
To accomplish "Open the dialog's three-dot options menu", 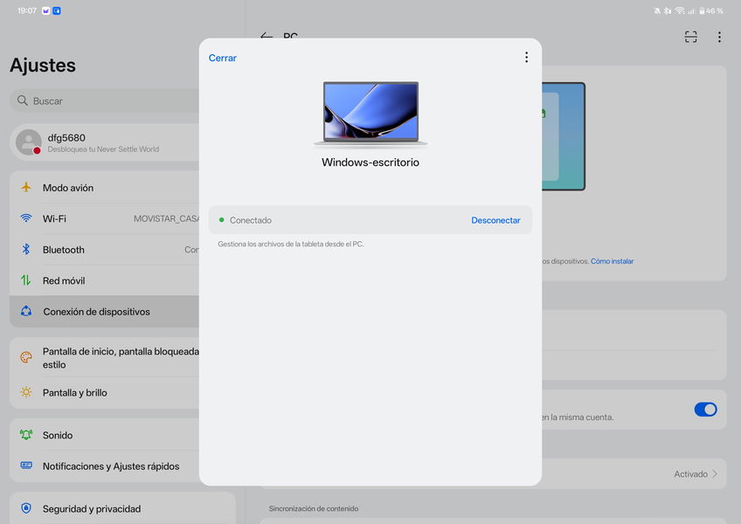I will coord(526,58).
